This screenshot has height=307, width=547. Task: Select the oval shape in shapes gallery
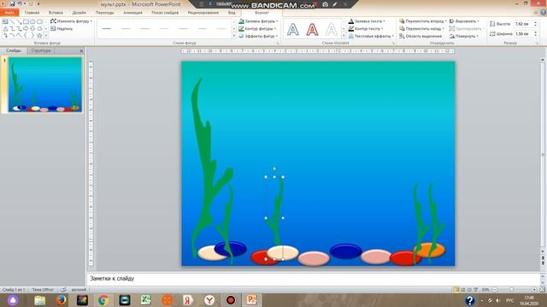[x=32, y=21]
